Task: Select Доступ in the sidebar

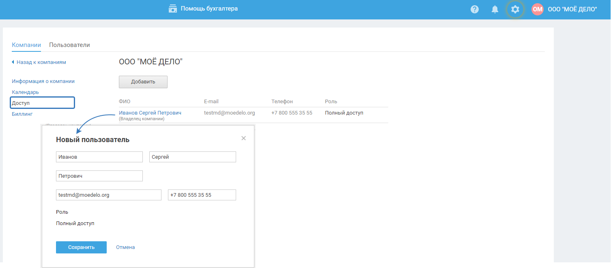Action: (42, 103)
